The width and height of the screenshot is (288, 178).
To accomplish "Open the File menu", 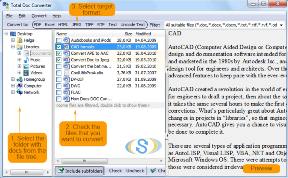I will pos(9,16).
